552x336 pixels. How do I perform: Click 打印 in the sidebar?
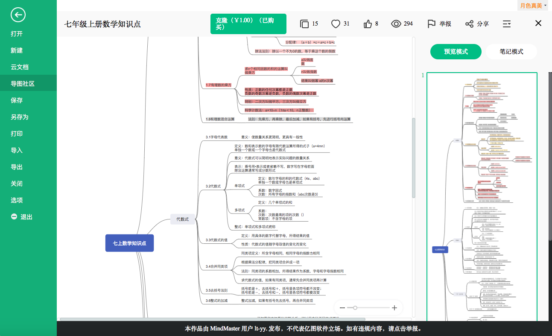[x=17, y=134]
